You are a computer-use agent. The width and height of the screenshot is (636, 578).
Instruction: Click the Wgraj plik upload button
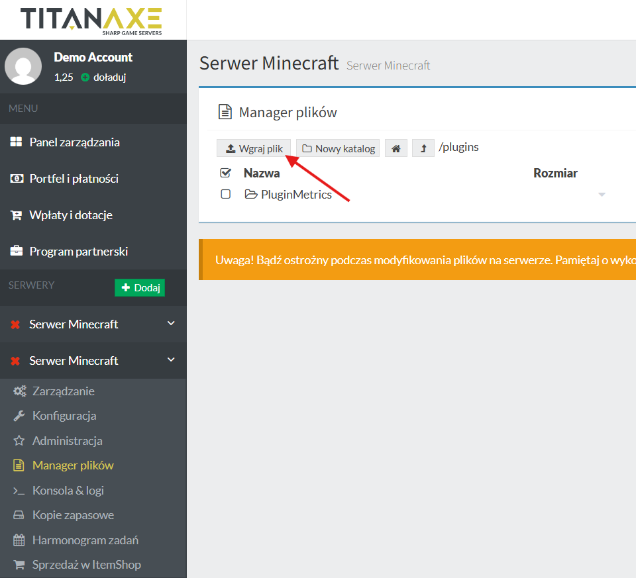pos(254,148)
